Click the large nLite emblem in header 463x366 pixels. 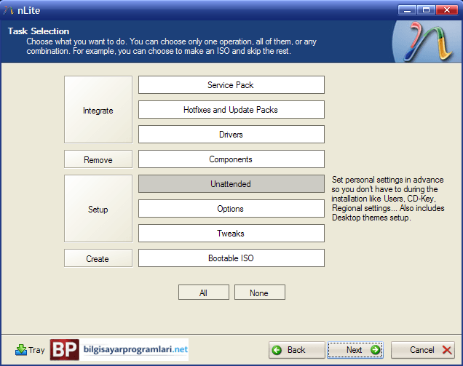[427, 41]
